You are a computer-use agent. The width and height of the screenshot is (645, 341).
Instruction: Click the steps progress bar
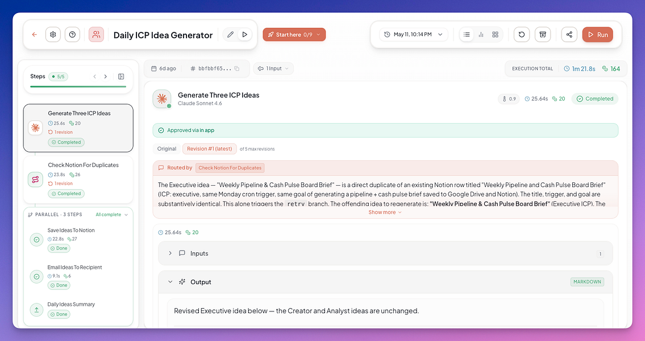click(78, 86)
